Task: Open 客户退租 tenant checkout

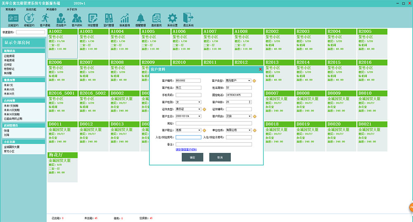Action: (x=45, y=19)
